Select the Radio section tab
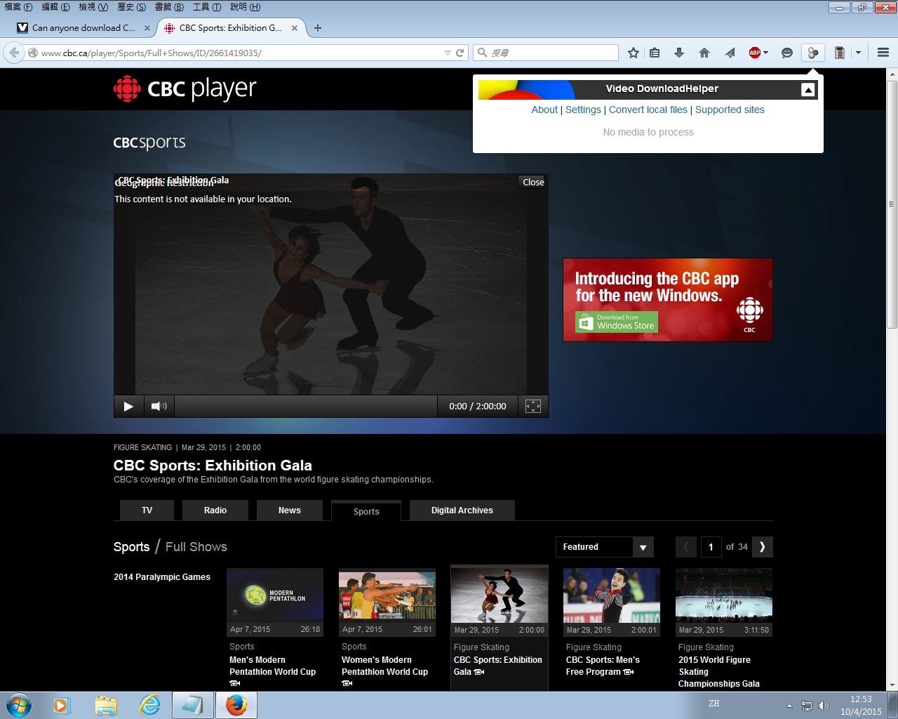This screenshot has width=898, height=719. (x=215, y=510)
